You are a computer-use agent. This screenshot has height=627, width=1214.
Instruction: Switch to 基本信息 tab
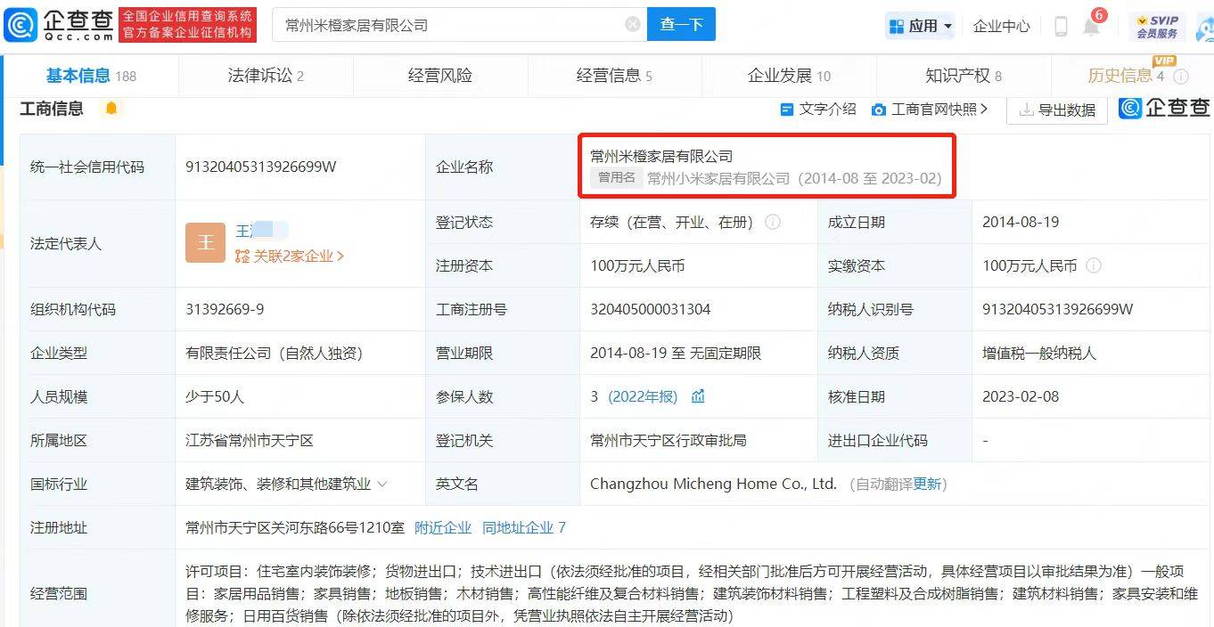click(x=91, y=76)
